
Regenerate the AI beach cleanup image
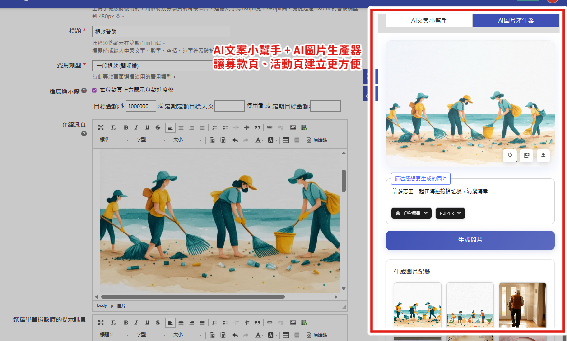(x=510, y=155)
